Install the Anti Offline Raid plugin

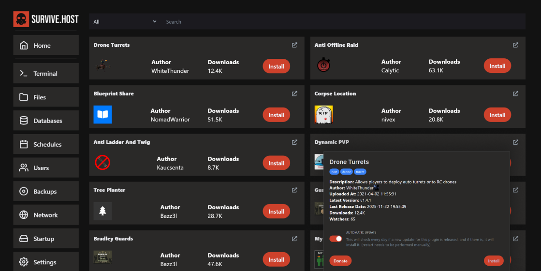click(x=497, y=66)
